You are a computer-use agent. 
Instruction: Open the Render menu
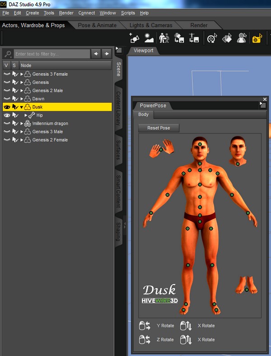66,13
